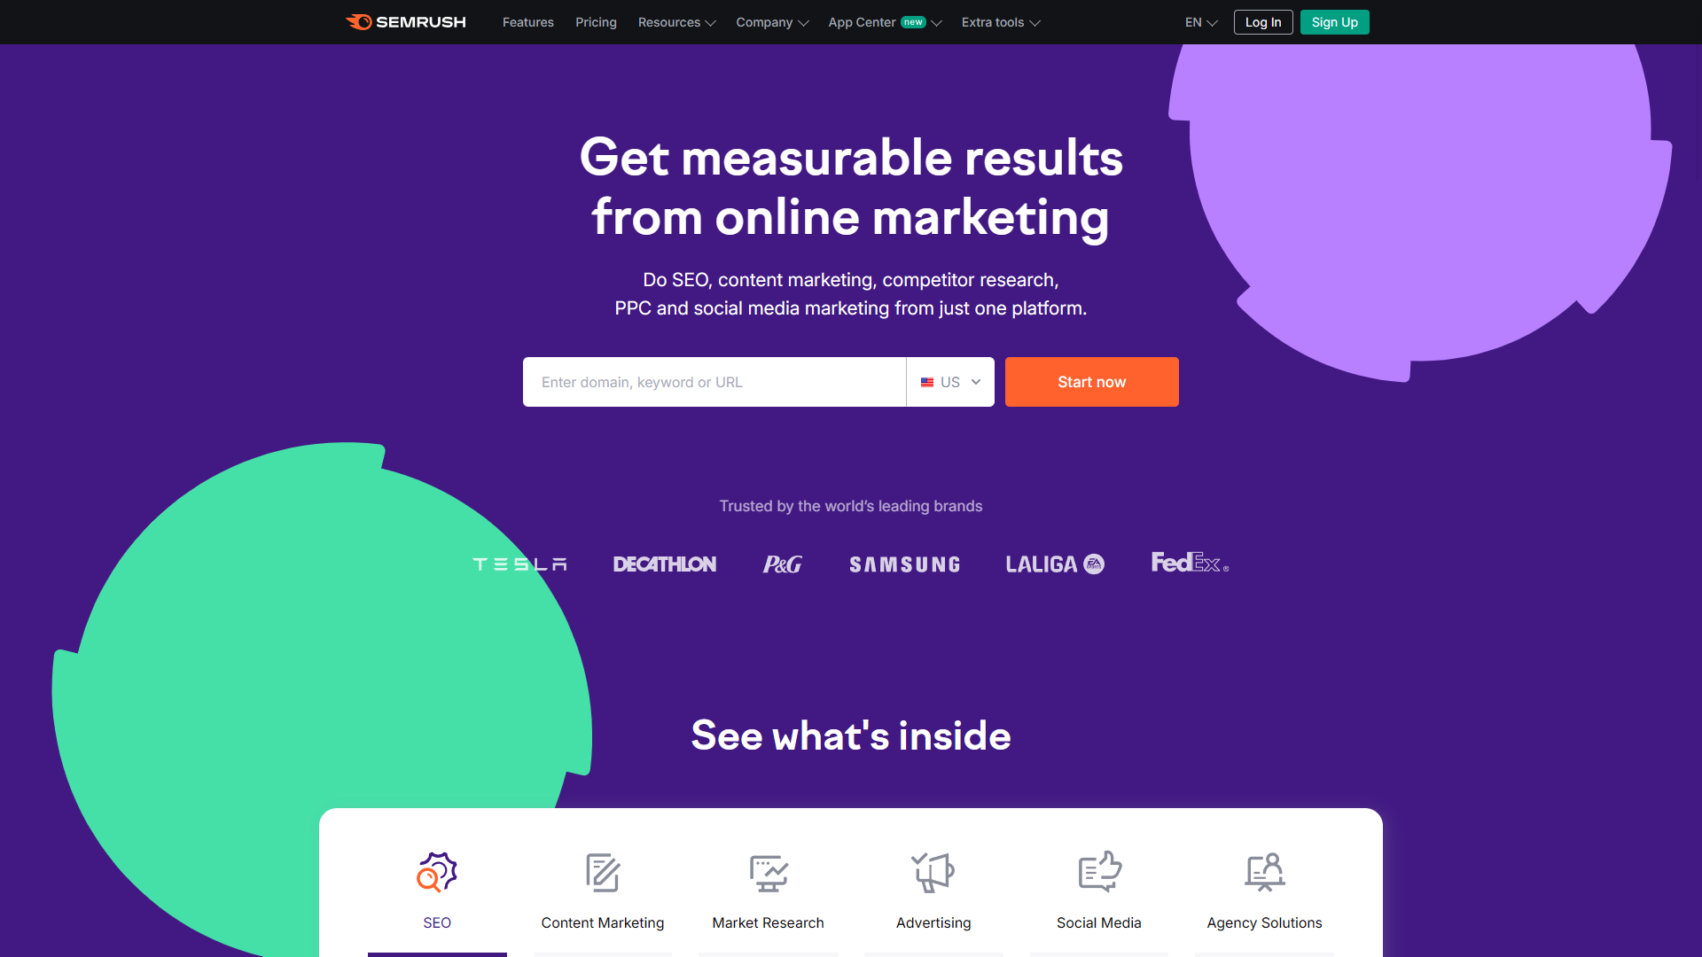The height and width of the screenshot is (957, 1702).
Task: Expand the Extra tools menu
Action: [x=998, y=22]
